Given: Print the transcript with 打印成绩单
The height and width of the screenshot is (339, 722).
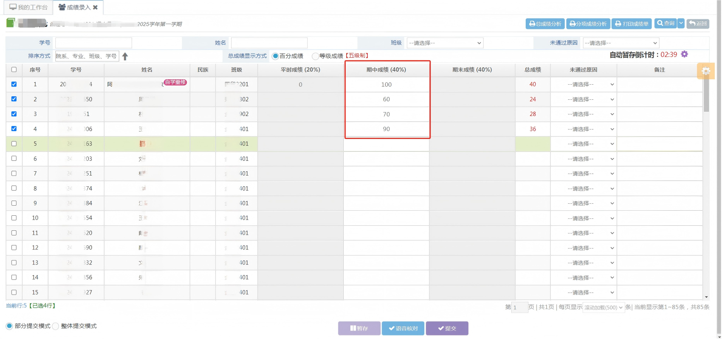Looking at the screenshot, I should tap(632, 24).
